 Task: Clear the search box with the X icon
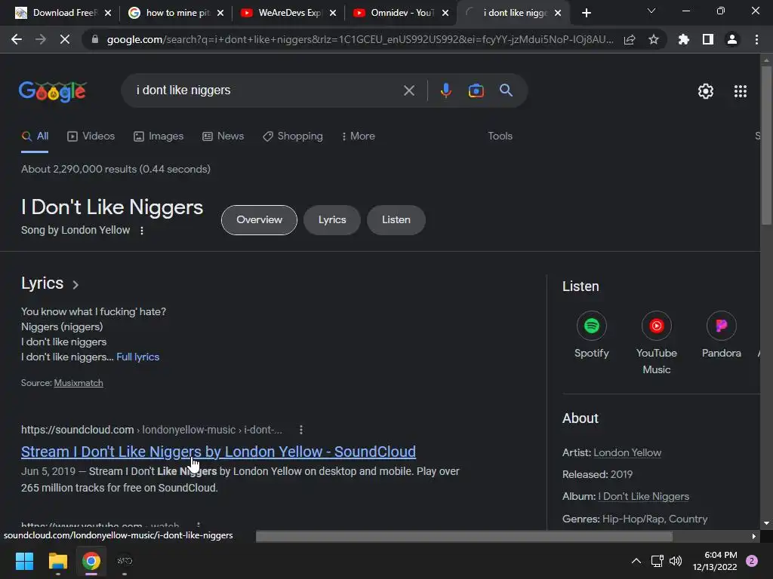(x=408, y=90)
